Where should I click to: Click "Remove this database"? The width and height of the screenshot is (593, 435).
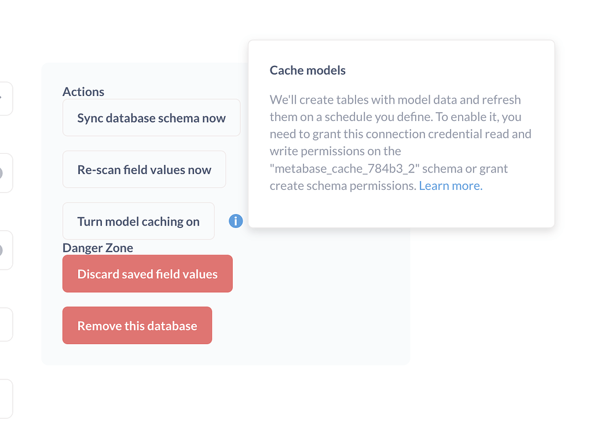click(137, 325)
